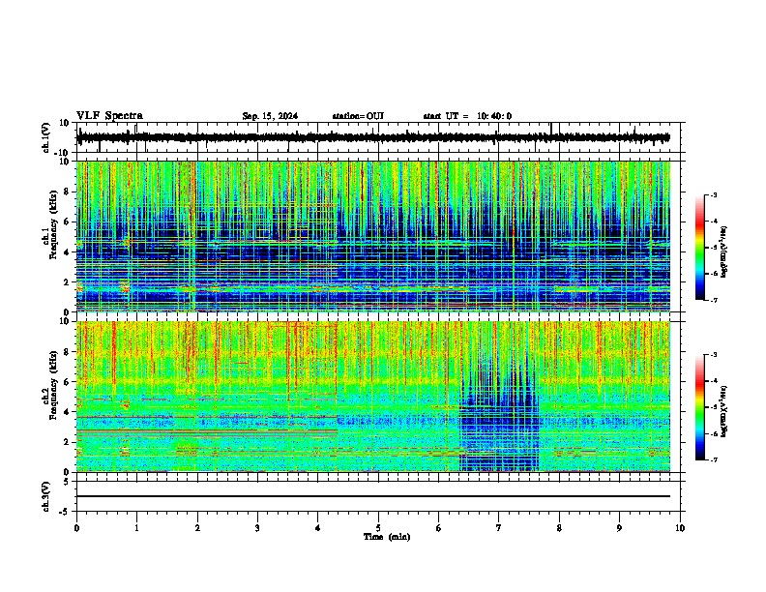
Task: Click the ch.1 spectrogram color scale bar
Action: 699,248
